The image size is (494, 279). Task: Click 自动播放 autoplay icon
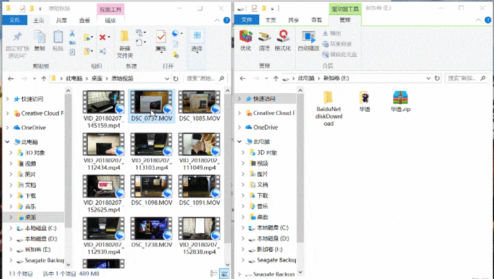(x=308, y=41)
